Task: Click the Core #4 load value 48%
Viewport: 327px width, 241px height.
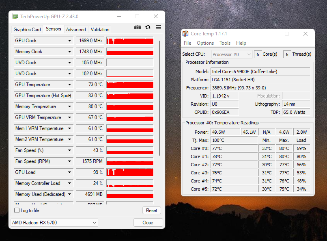Action: point(301,181)
